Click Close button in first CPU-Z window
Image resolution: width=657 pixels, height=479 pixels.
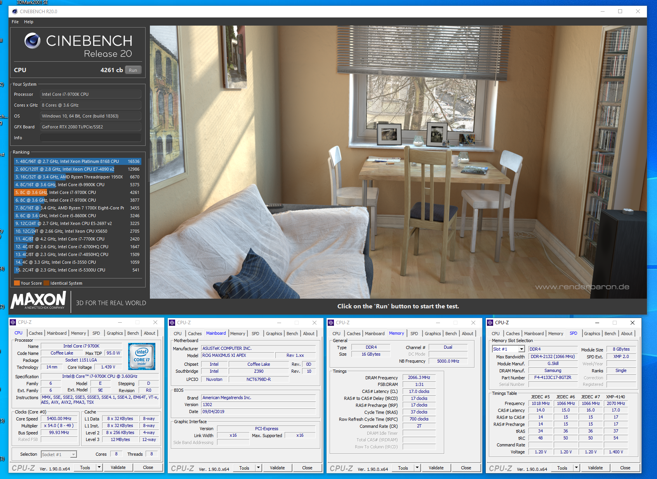coord(148,467)
